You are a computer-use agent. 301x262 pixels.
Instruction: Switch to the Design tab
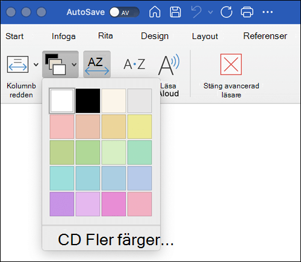(x=155, y=36)
